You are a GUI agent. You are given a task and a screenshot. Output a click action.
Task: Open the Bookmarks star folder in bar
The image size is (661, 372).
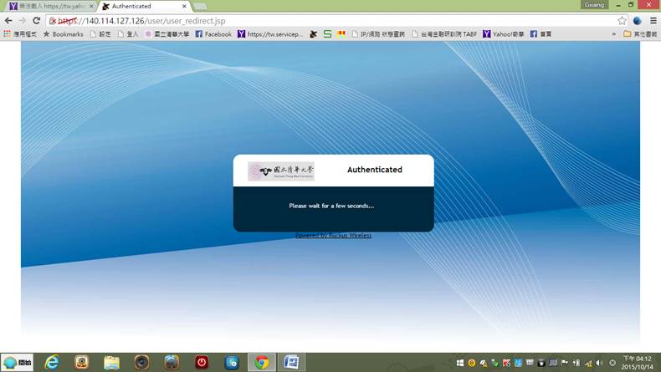click(x=63, y=34)
